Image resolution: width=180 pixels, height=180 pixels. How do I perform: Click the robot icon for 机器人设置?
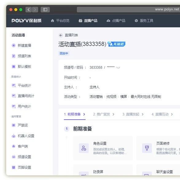(13, 136)
